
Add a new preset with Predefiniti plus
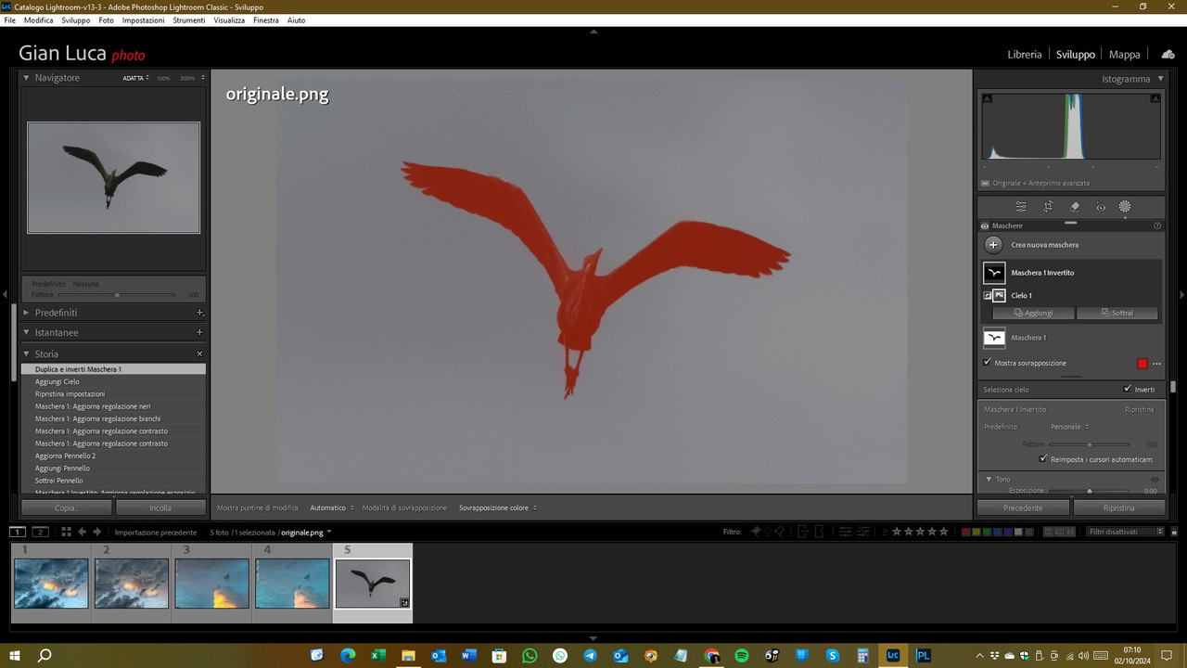click(199, 313)
